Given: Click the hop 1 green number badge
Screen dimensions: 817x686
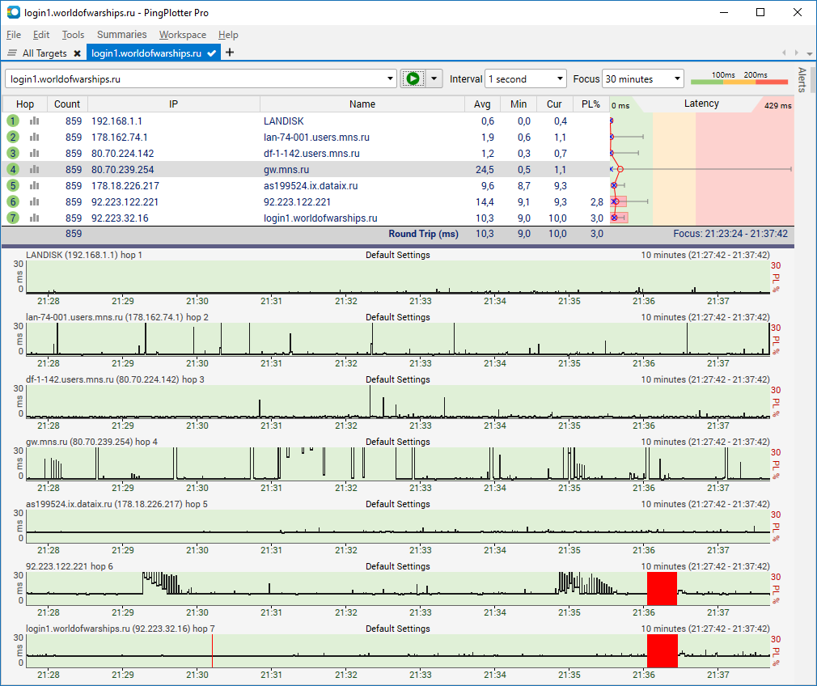Looking at the screenshot, I should pyautogui.click(x=13, y=121).
